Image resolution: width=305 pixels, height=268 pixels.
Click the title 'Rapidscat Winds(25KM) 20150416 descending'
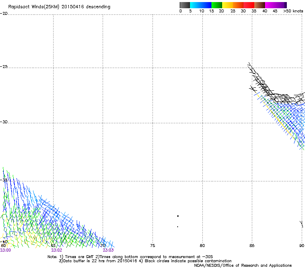coord(59,7)
